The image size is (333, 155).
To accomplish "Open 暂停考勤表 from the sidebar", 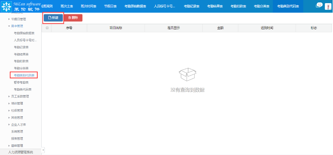I will click(x=21, y=82).
